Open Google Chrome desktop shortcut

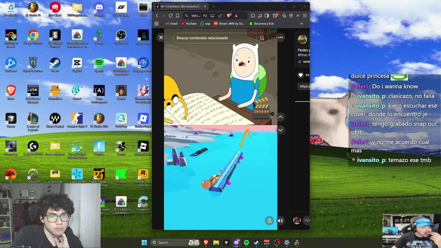tap(33, 37)
